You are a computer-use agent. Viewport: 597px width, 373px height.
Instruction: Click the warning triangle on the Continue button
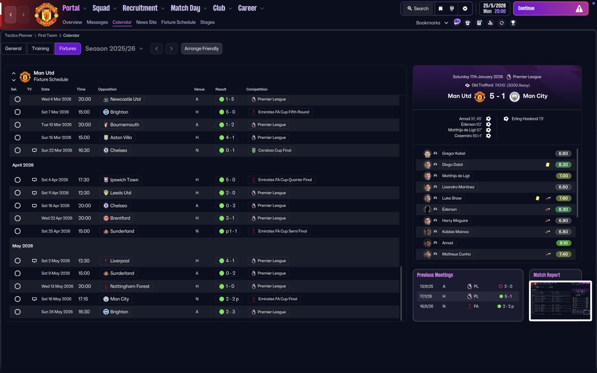(x=579, y=8)
